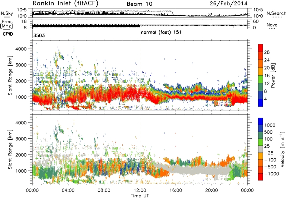This screenshot has height=198, width=286.
Task: Click the 'N.Sky' legend label
Action: point(7,13)
